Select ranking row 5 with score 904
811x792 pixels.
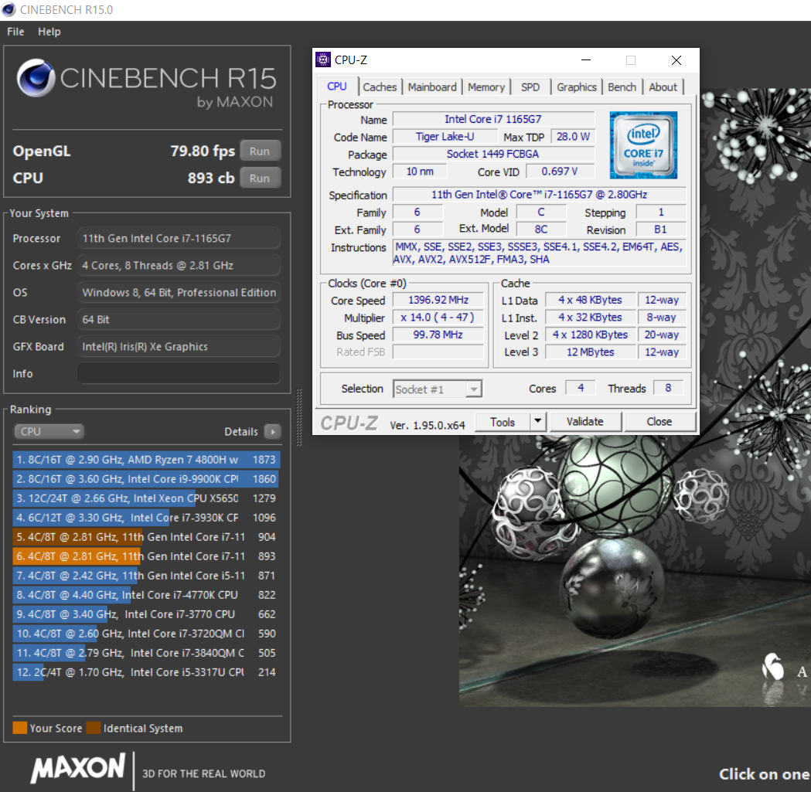146,536
